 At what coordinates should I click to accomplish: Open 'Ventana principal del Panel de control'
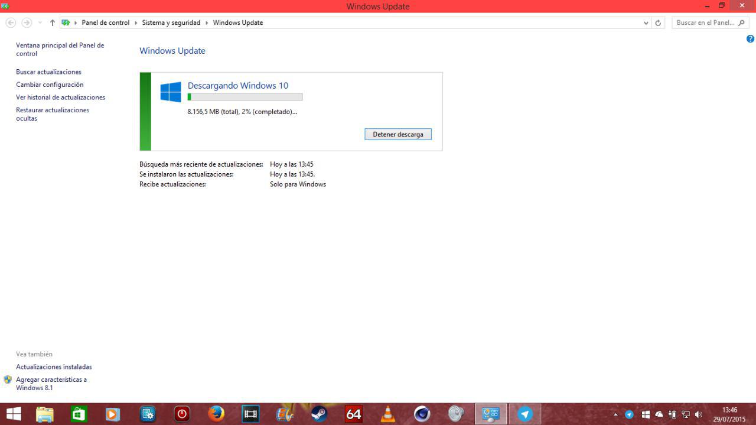point(60,49)
